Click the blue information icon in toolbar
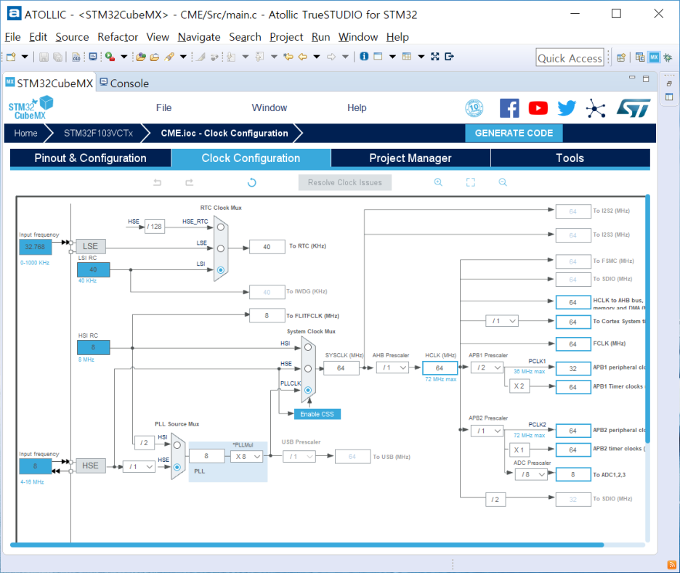This screenshot has height=573, width=680. (x=364, y=57)
